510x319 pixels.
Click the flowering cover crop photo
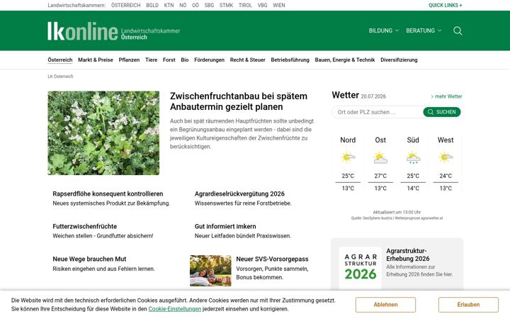click(x=103, y=133)
